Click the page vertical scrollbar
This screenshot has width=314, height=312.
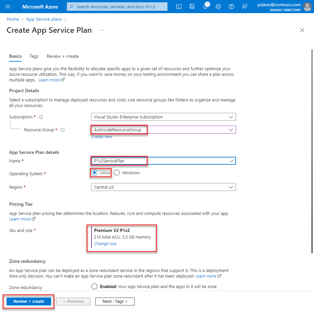click(x=312, y=151)
